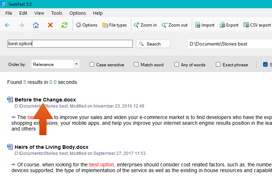Import results from toolbar
This screenshot has width=272, height=180.
204,25
